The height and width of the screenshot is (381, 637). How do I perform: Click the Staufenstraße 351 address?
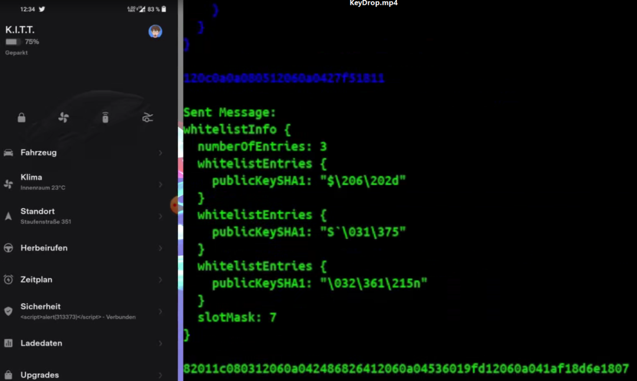click(45, 222)
